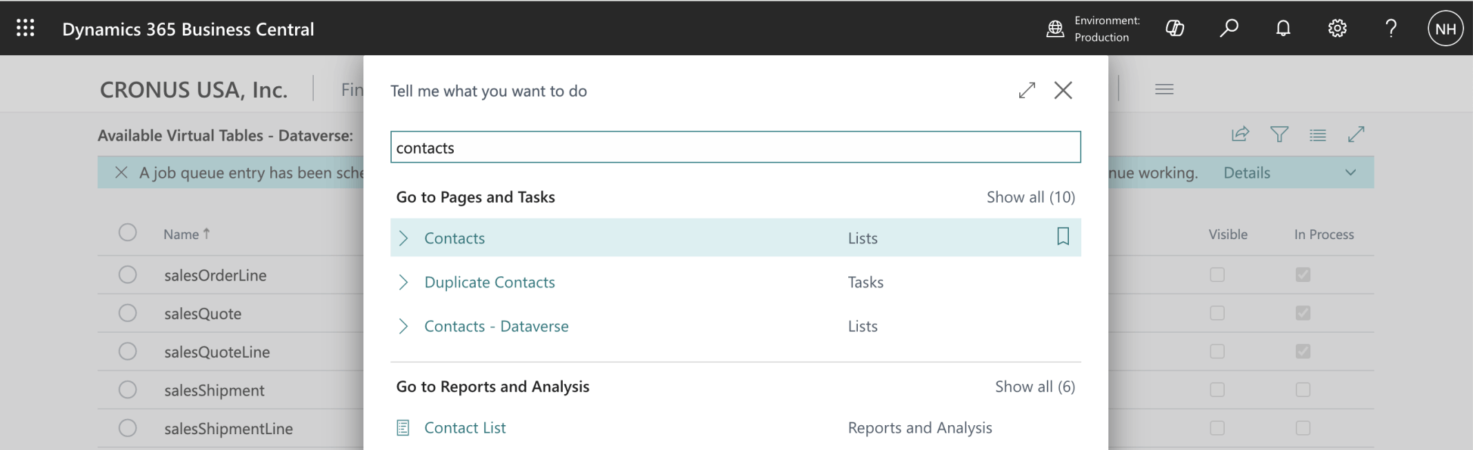This screenshot has height=450, width=1473.
Task: Open the settings gear icon
Action: [1337, 28]
